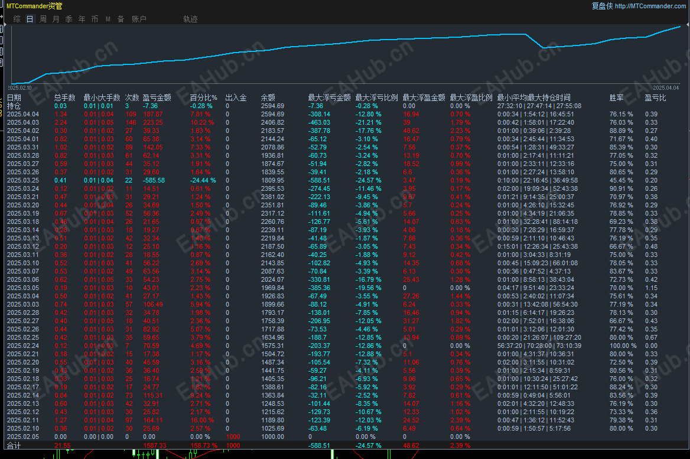This screenshot has height=459, width=690.
Task: Open the 季 quarterly tab
Action: tap(69, 19)
